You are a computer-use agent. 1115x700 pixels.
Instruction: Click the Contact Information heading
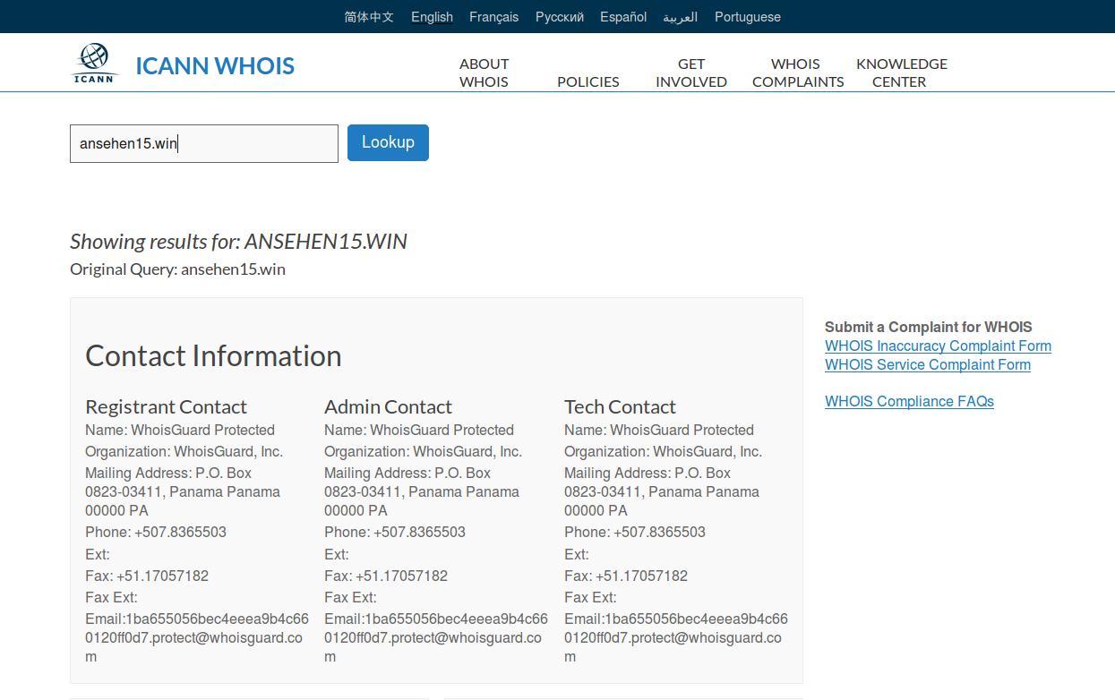[213, 355]
